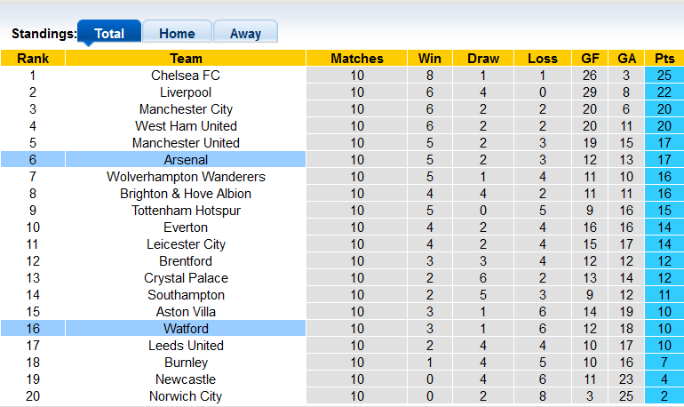Click the Rank column header

point(33,59)
